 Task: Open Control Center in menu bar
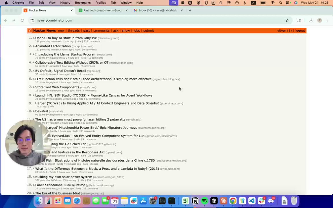pos(287,3)
